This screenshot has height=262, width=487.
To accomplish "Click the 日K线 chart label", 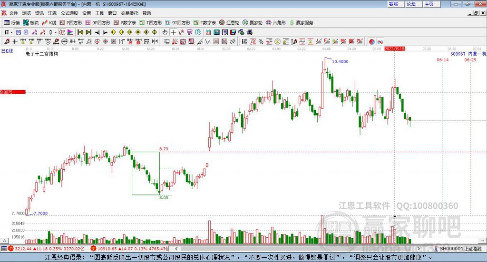I will [x=7, y=51].
